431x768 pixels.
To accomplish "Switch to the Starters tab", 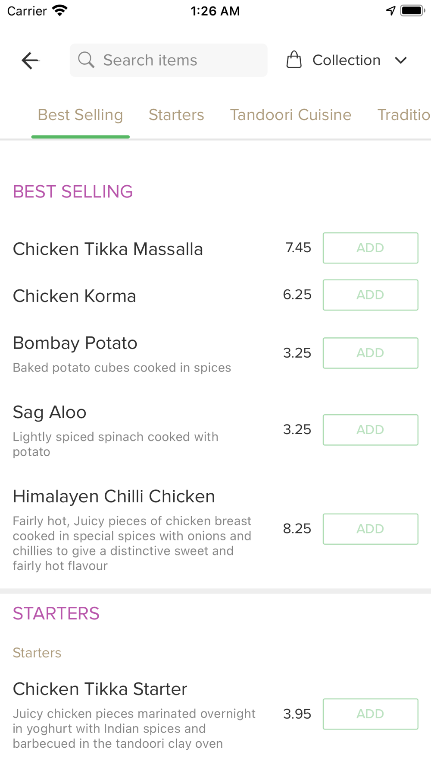I will [176, 115].
